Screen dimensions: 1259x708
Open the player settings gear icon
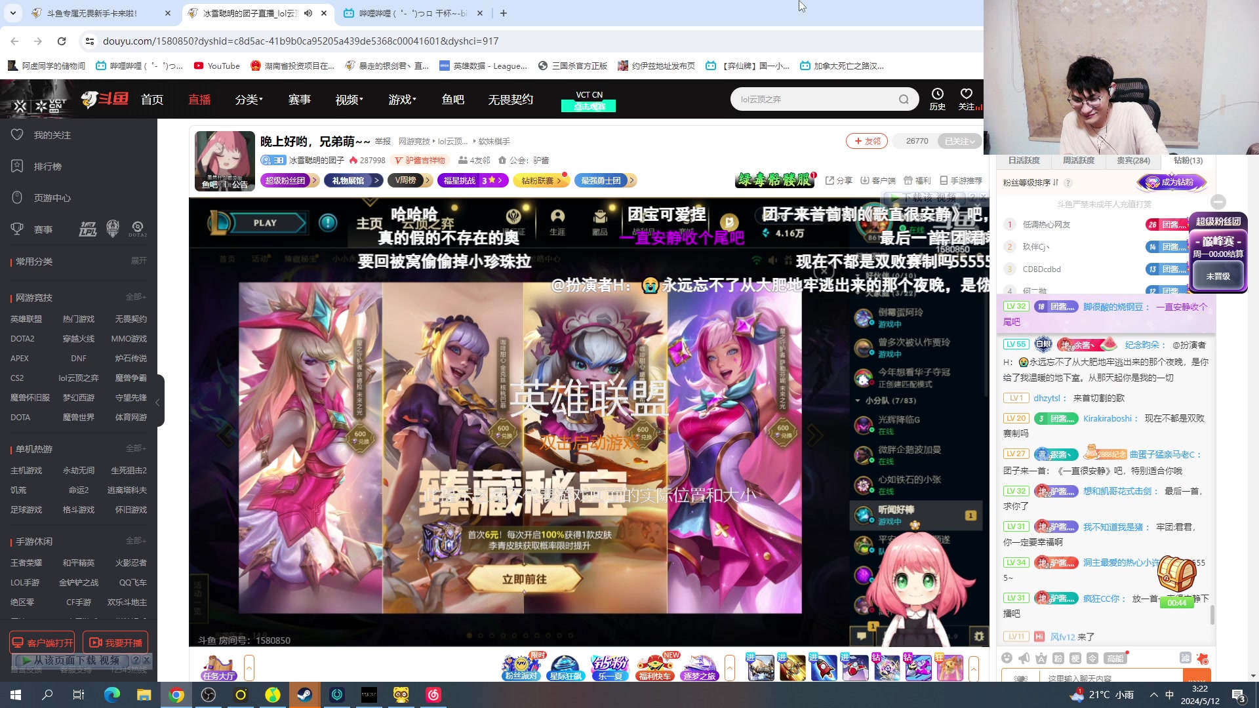click(979, 636)
